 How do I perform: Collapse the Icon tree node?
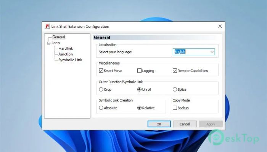49,43
